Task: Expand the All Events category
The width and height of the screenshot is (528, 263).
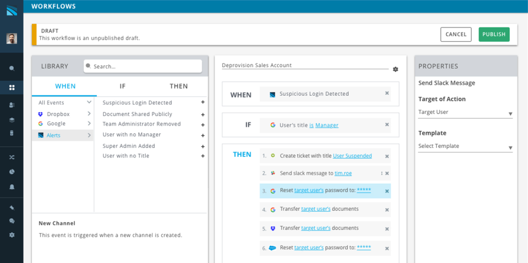Action: pos(89,102)
